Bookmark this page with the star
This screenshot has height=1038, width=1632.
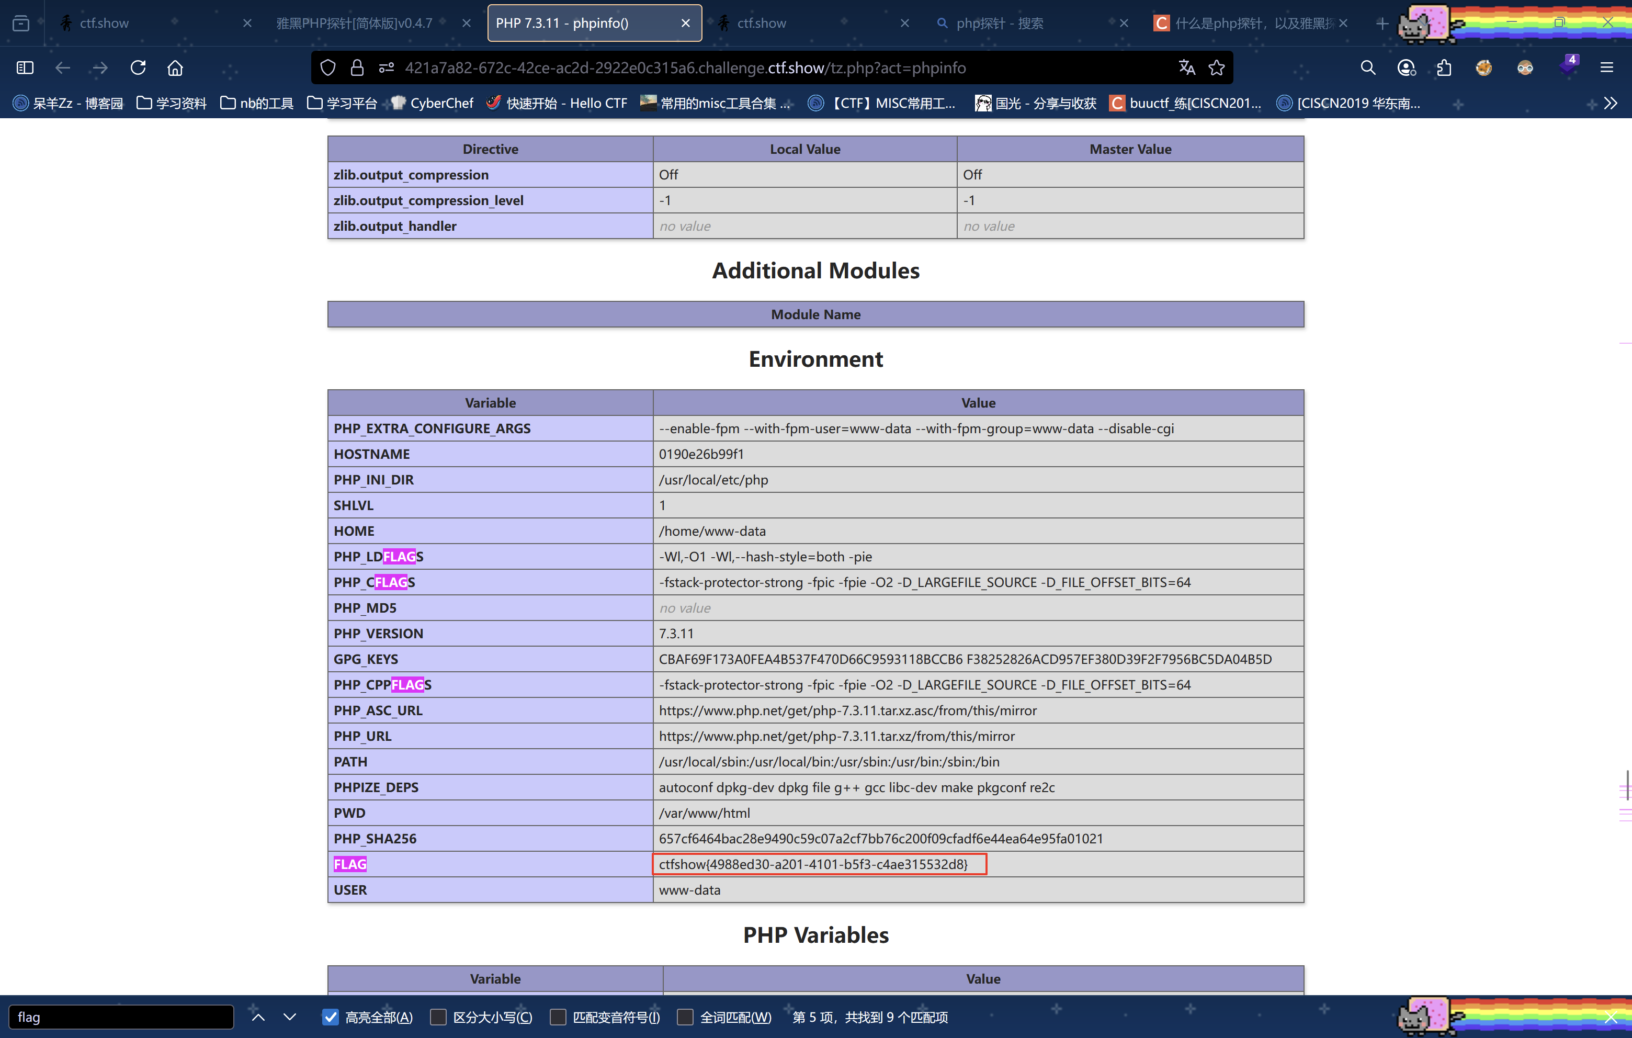coord(1217,68)
